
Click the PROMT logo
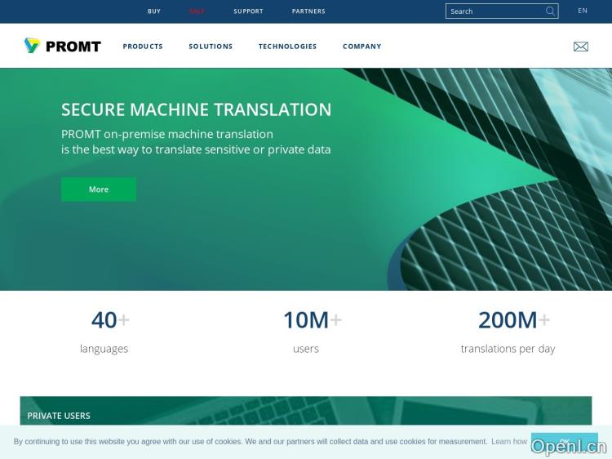coord(63,46)
